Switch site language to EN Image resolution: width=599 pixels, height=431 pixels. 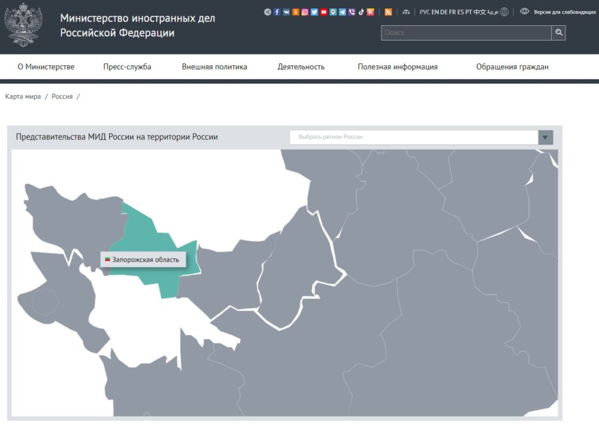point(435,12)
